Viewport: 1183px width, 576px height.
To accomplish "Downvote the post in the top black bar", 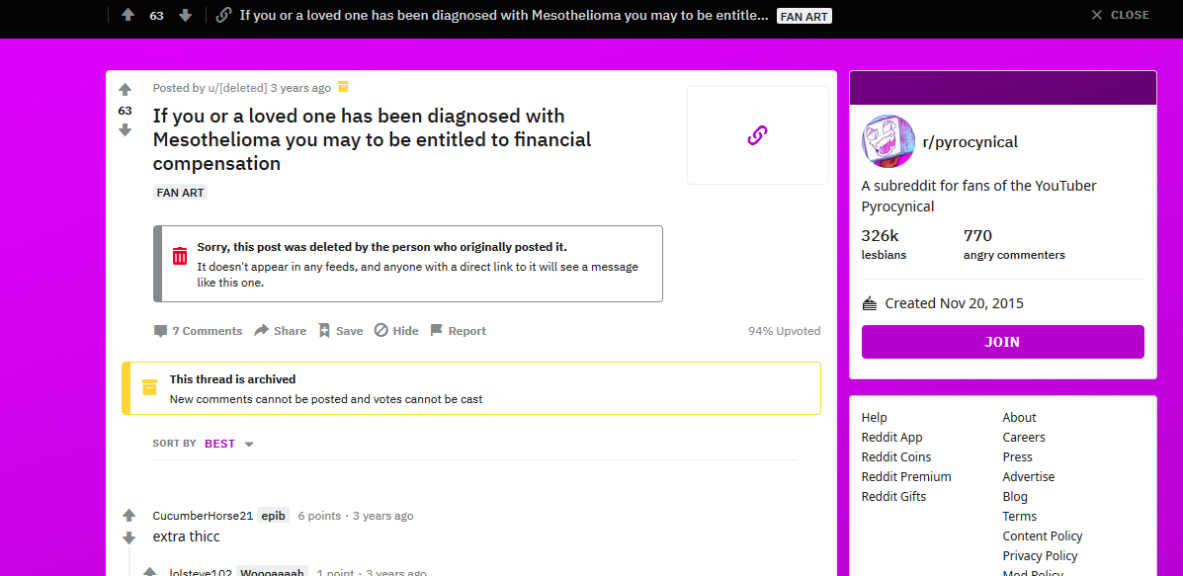I will coord(185,15).
